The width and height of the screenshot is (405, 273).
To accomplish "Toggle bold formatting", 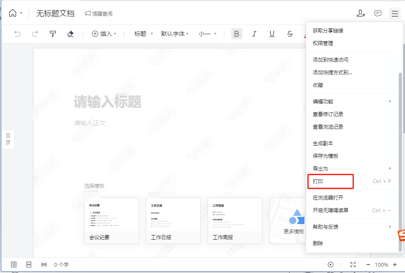I will (237, 34).
